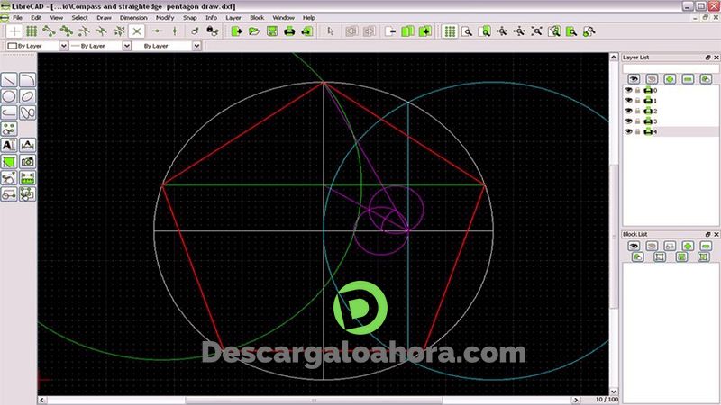Toggle visibility of layer 4
This screenshot has height=405, width=721.
(x=628, y=131)
